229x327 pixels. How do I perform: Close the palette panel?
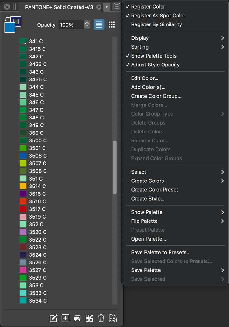pos(7,7)
